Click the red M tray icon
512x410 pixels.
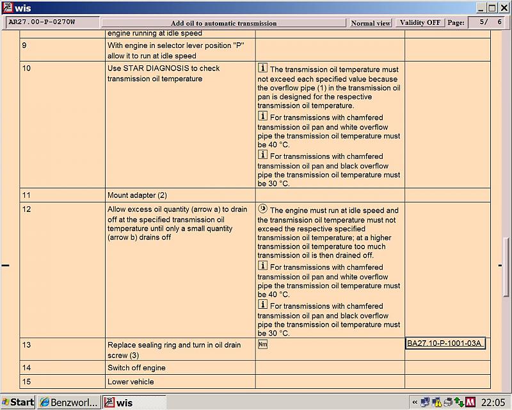[470, 402]
